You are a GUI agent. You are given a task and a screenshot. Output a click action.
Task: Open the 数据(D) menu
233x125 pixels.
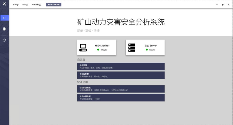coord(25,5)
